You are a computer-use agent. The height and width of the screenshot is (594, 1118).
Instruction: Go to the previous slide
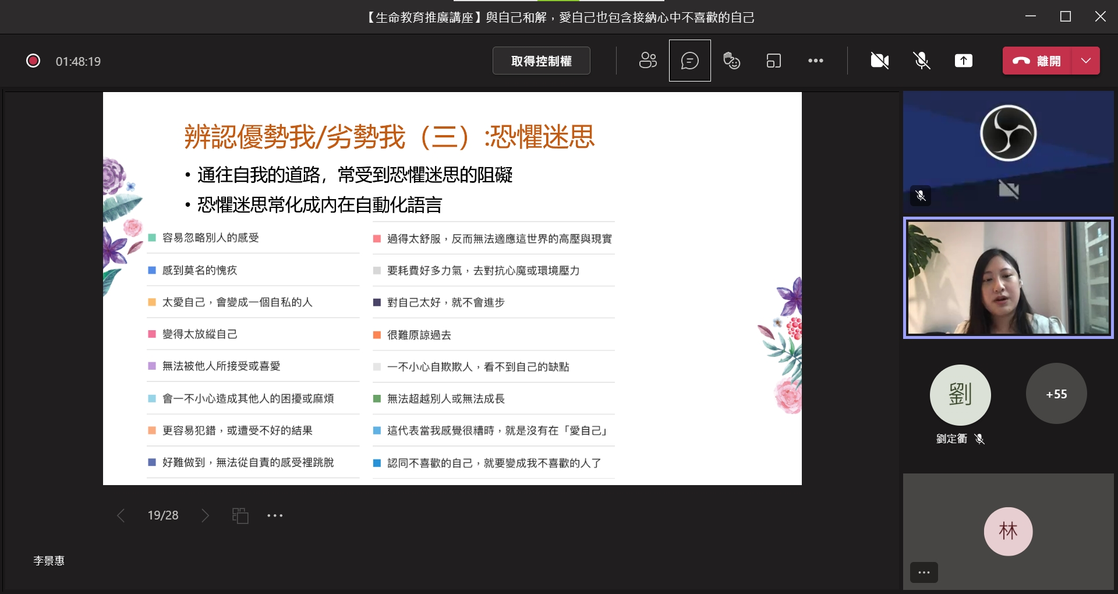(121, 515)
